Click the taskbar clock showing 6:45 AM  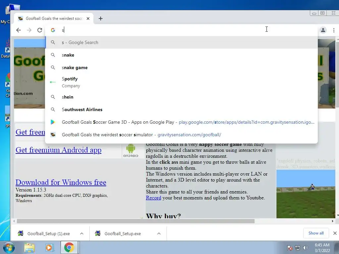click(x=322, y=248)
